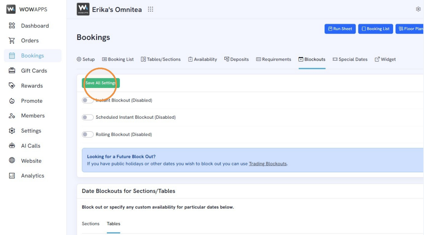
Task: Go to Members in the sidebar
Action: (x=33, y=116)
